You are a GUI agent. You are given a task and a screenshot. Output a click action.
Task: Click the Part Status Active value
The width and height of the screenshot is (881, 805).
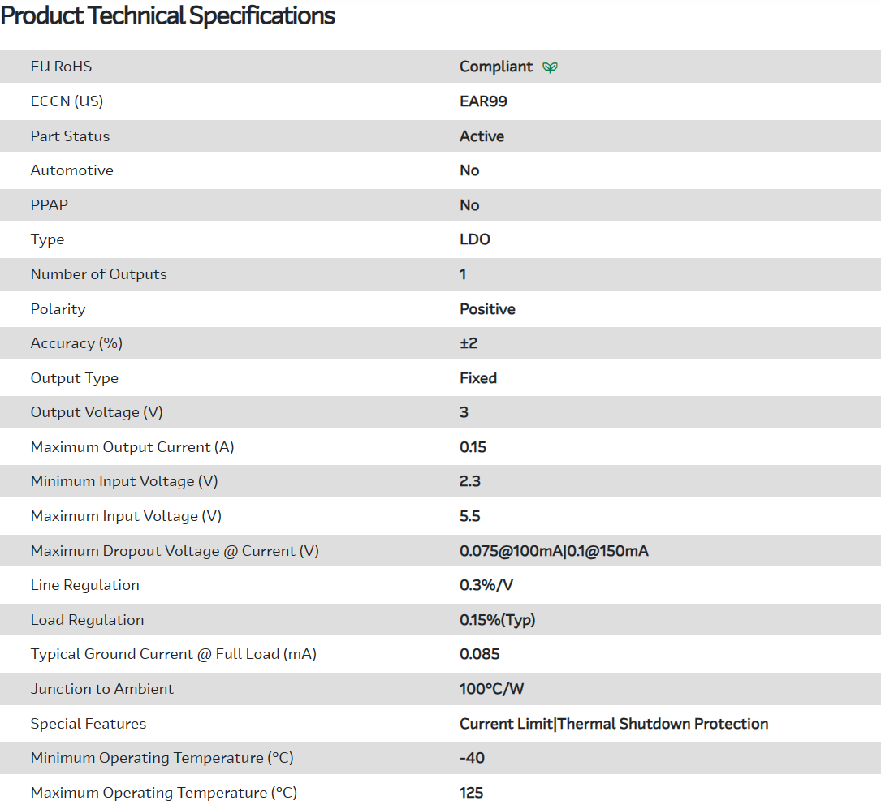482,136
